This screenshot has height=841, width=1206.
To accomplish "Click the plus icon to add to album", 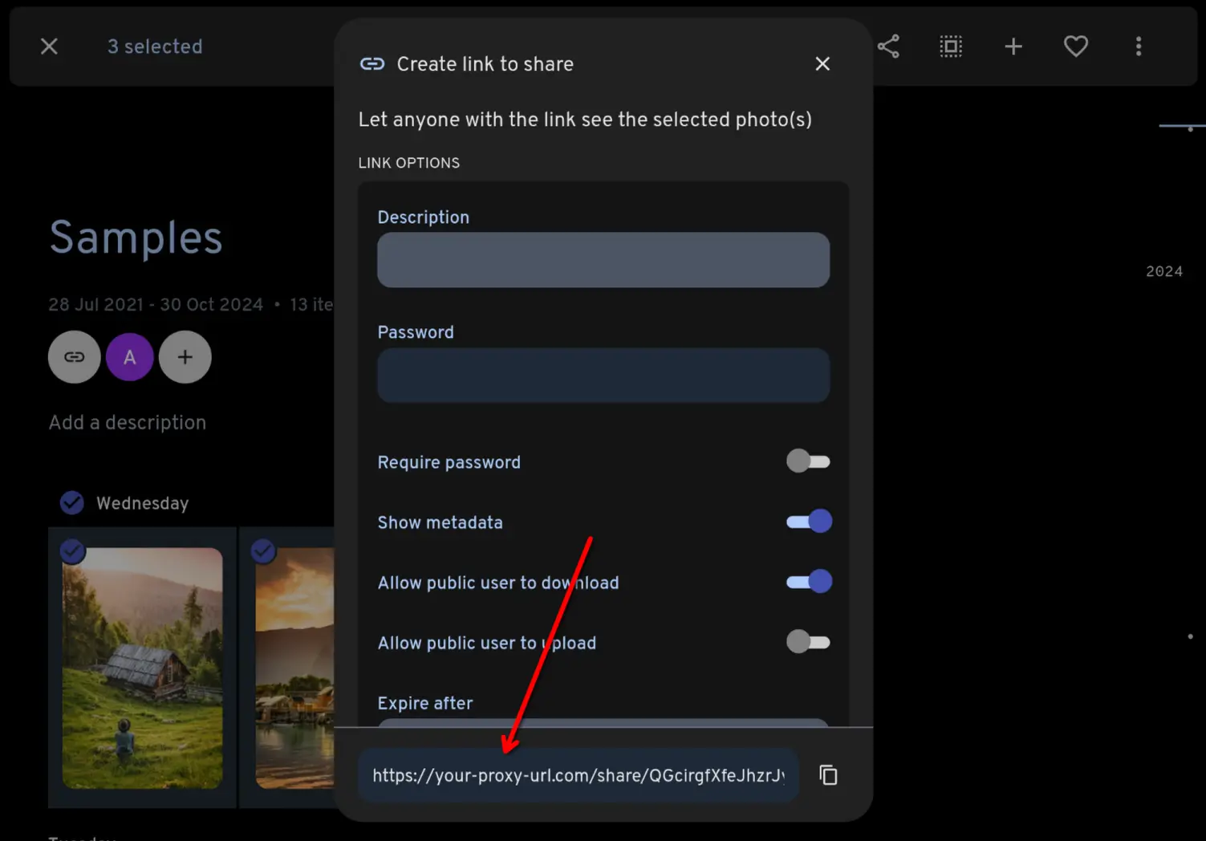I will coord(1013,47).
